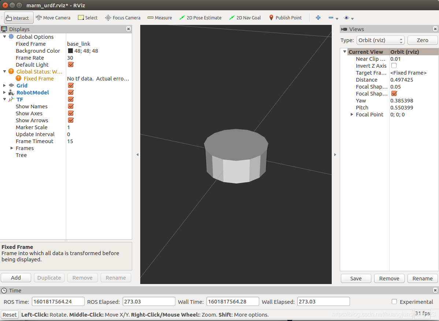The height and width of the screenshot is (321, 439).
Task: Close the Time panel
Action: (x=435, y=290)
